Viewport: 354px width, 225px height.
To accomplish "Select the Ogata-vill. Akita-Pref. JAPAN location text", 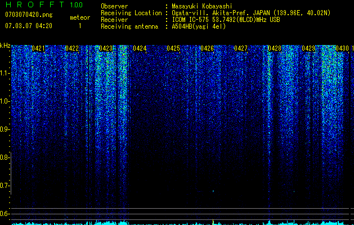I will pyautogui.click(x=251, y=13).
